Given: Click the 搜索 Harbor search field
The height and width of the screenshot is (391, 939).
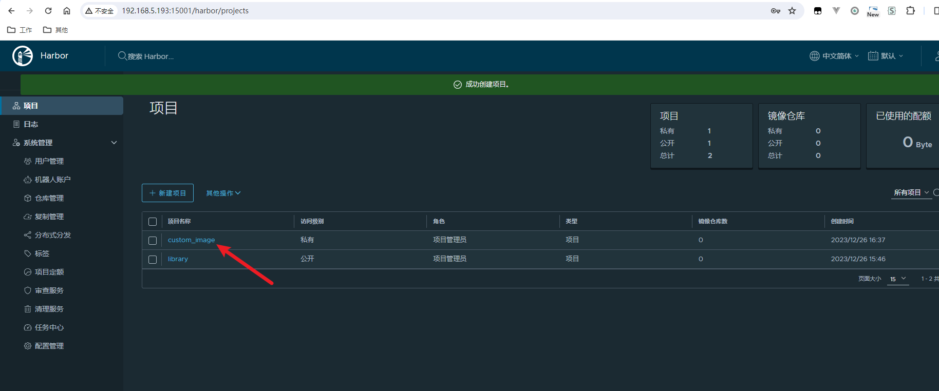Looking at the screenshot, I should pyautogui.click(x=151, y=56).
